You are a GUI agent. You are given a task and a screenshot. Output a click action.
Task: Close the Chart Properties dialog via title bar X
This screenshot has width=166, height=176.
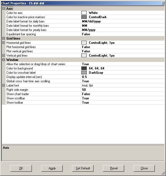[x=163, y=3]
